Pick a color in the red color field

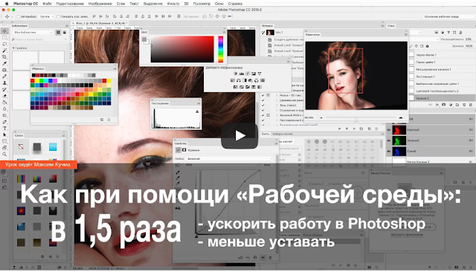tap(182, 49)
